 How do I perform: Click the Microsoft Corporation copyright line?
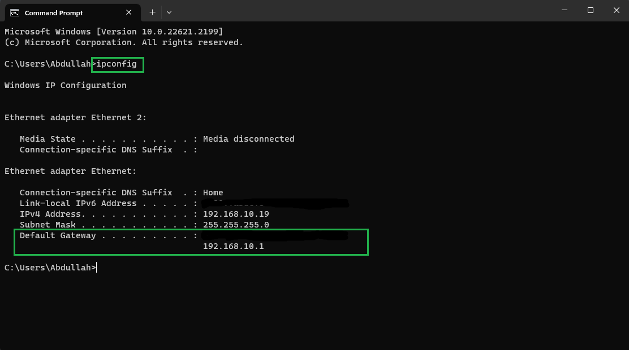(123, 42)
